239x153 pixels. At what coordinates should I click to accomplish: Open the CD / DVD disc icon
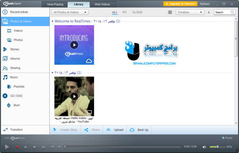(x=5, y=96)
